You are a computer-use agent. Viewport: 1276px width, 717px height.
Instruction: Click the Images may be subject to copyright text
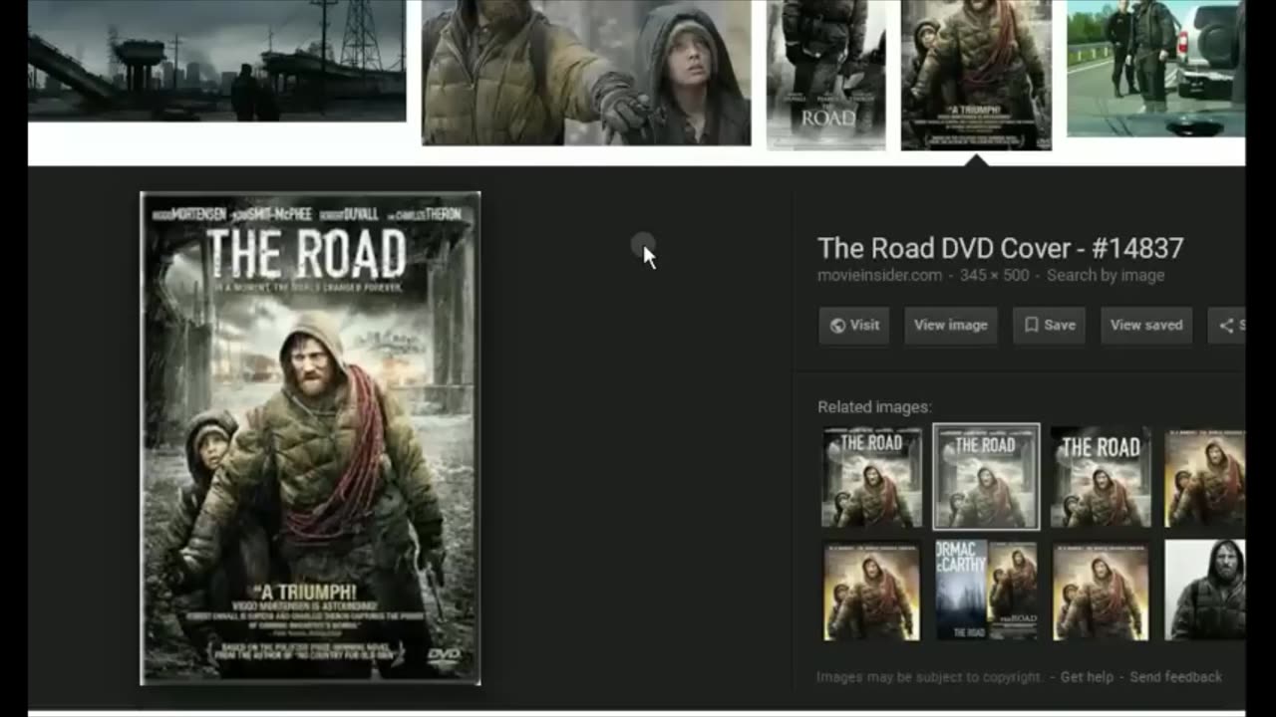point(929,676)
